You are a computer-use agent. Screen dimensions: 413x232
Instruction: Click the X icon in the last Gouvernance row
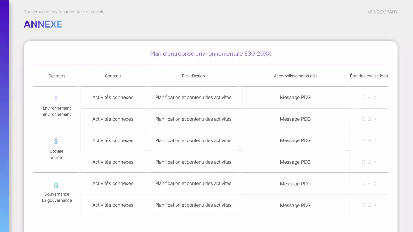pyautogui.click(x=375, y=205)
